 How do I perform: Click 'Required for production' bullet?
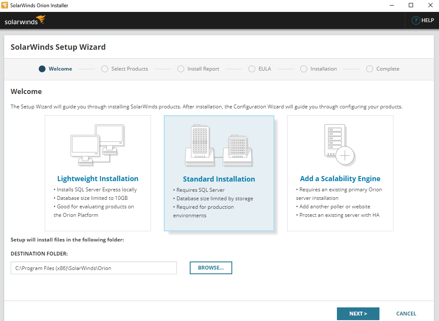coord(203,207)
